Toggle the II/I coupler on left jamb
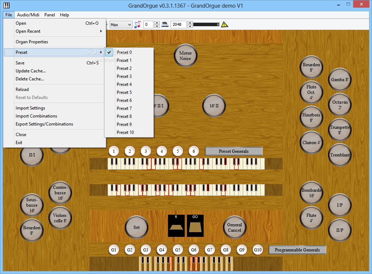 point(32,155)
